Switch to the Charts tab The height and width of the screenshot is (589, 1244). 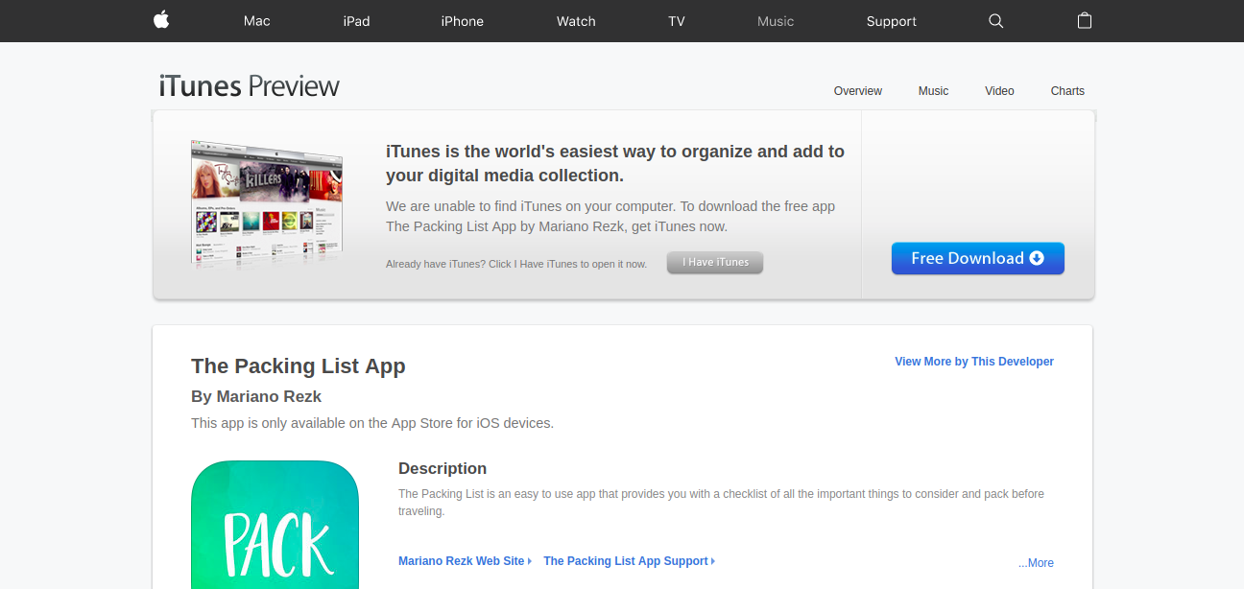pyautogui.click(x=1067, y=91)
